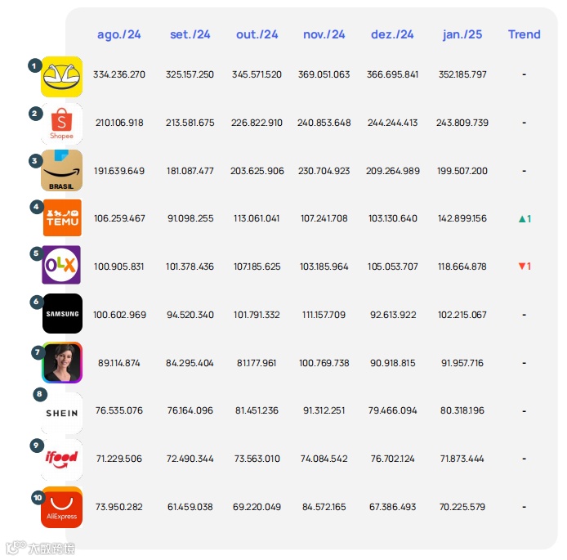Click the value 100.602.969
567x560 pixels.
120,315
